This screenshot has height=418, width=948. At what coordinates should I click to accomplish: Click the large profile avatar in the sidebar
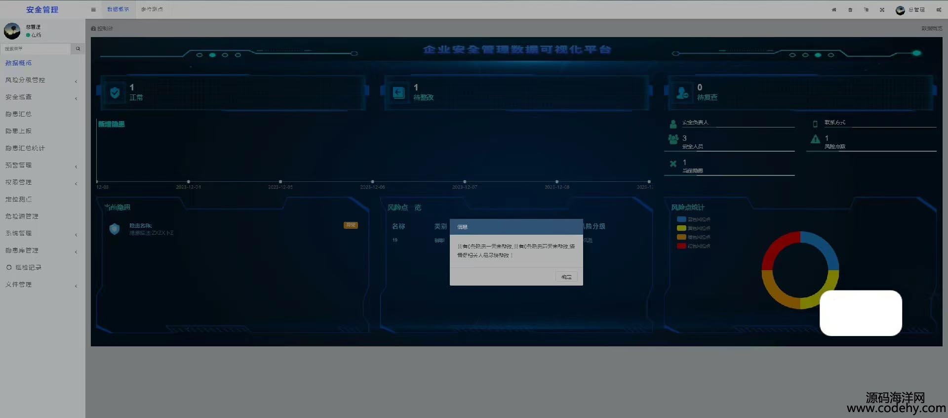point(12,31)
